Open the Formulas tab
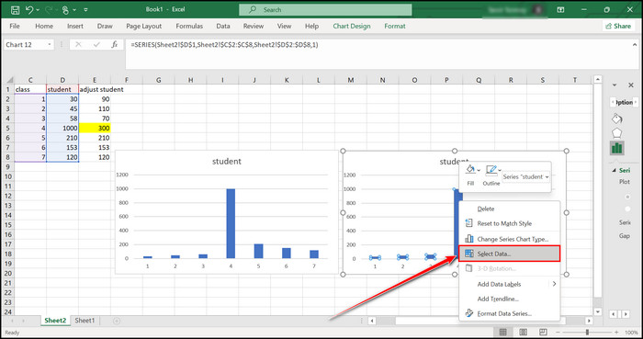This screenshot has height=339, width=643. pos(189,26)
